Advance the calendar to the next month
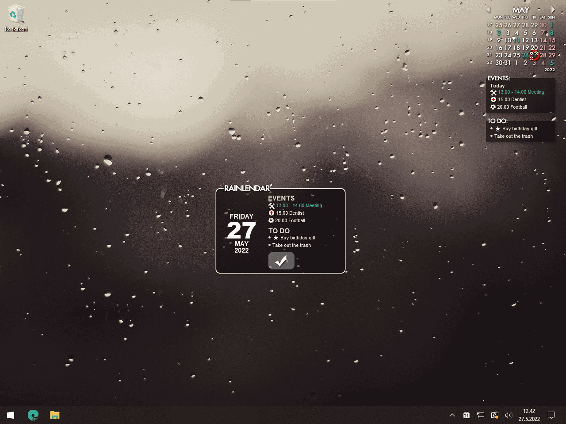Screen dimensions: 566x424 pos(553,10)
